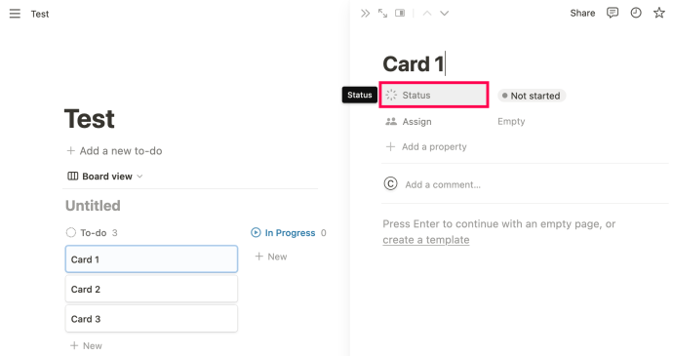Favorite this page with the star

tap(658, 13)
